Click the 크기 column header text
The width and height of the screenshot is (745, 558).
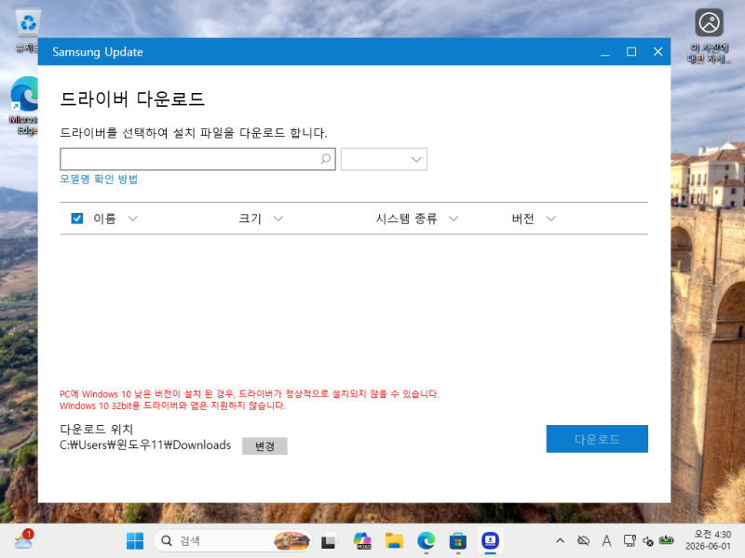tap(250, 219)
